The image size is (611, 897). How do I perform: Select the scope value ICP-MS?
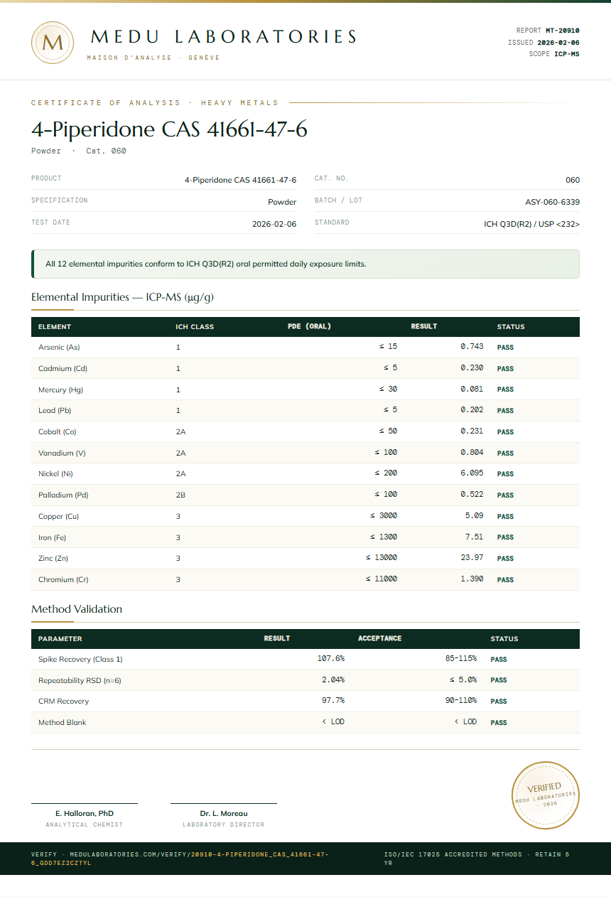pos(567,54)
